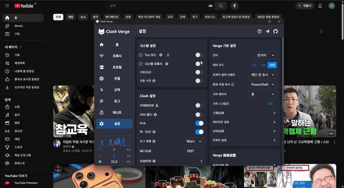Click the pause circle icon before 시스템 프록시

141,64
